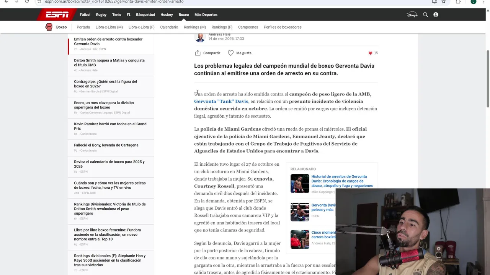Open the Rugby menu
The image size is (490, 275).
point(101,15)
